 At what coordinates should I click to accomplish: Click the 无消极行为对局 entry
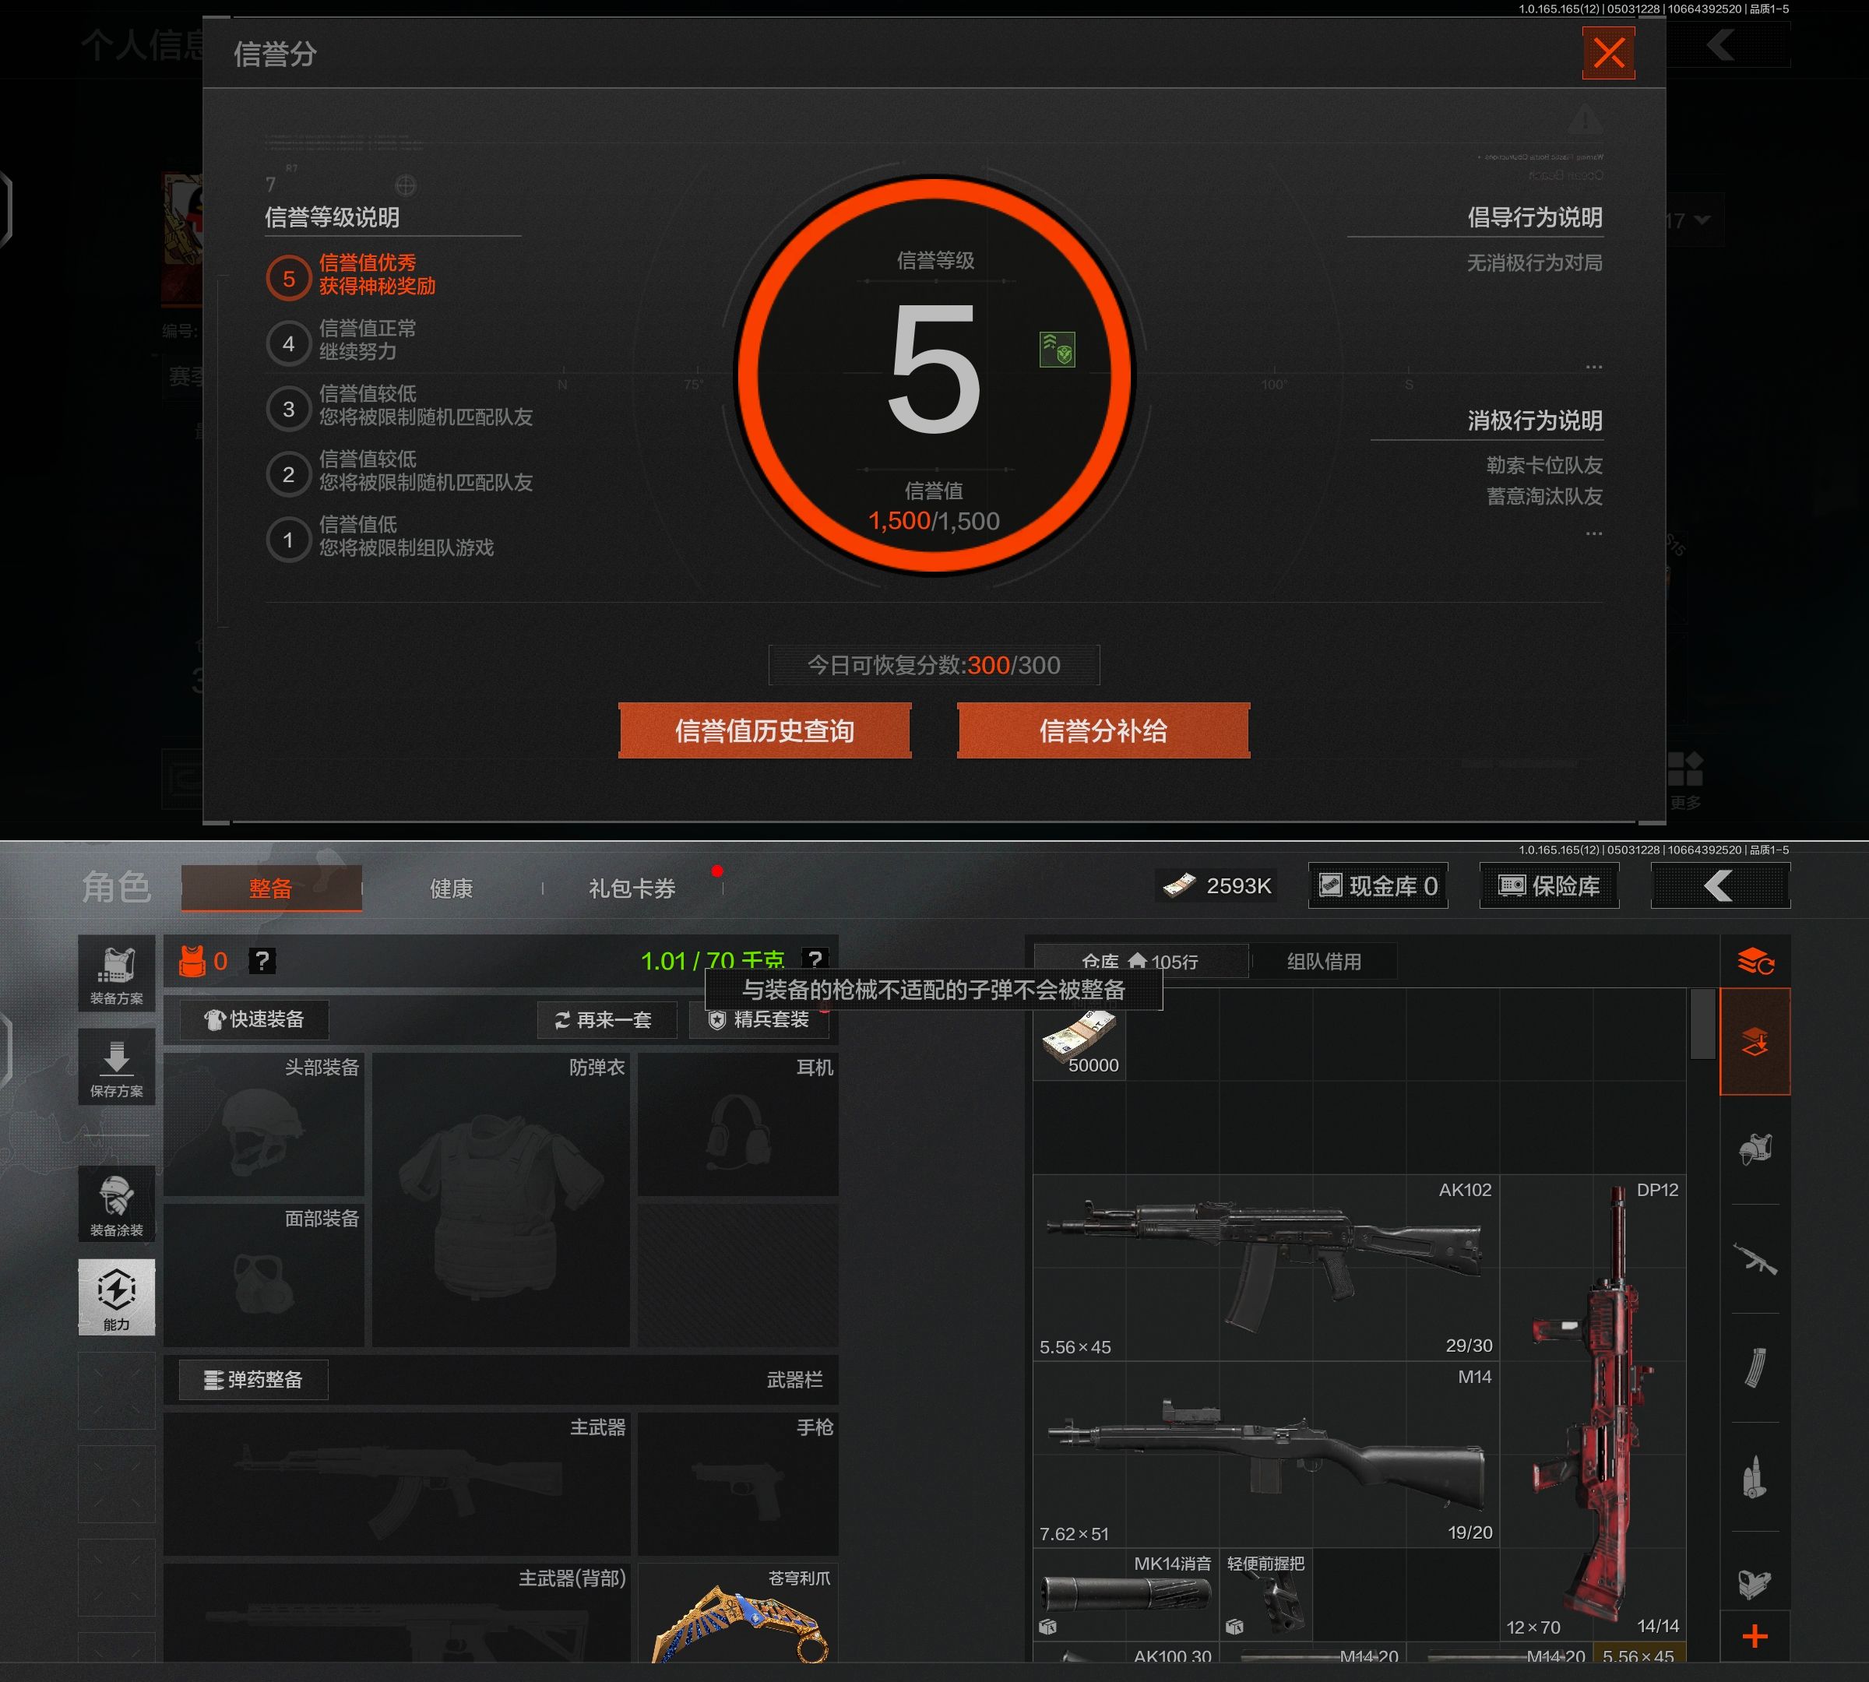(x=1534, y=262)
